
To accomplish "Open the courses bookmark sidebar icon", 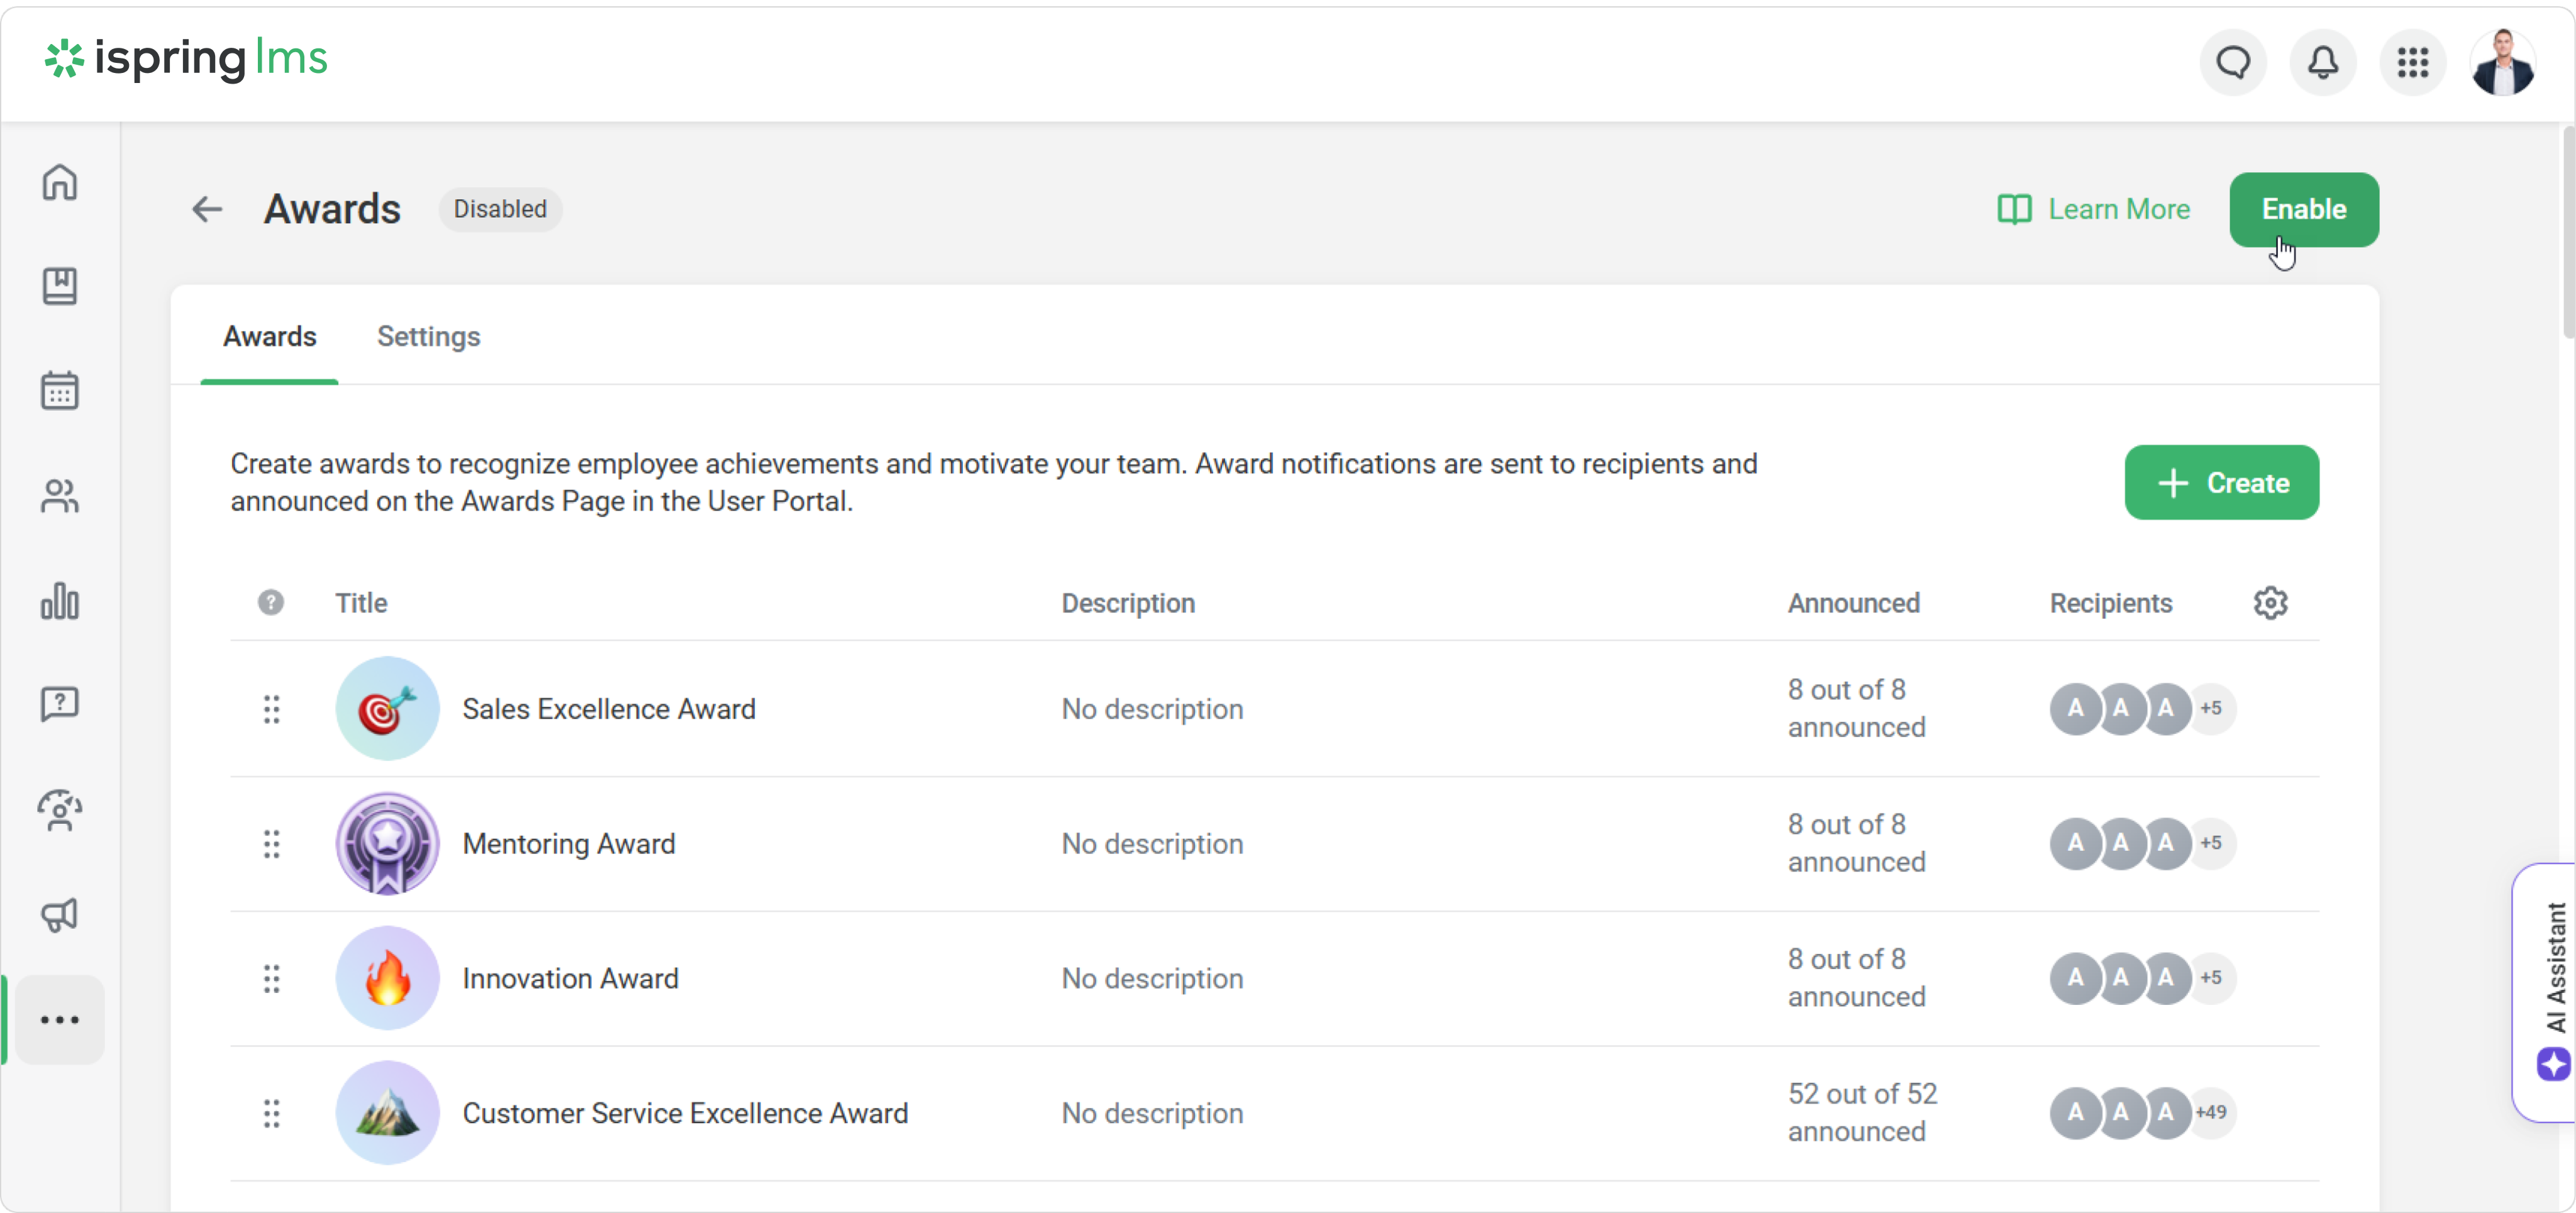I will (60, 287).
